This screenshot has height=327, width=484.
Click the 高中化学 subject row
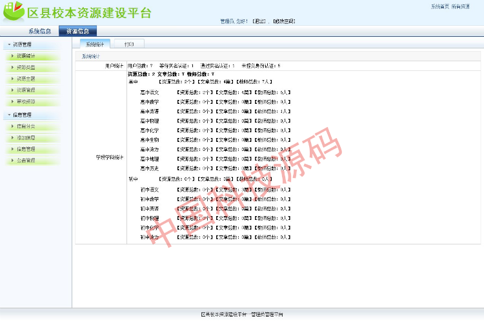(215, 130)
